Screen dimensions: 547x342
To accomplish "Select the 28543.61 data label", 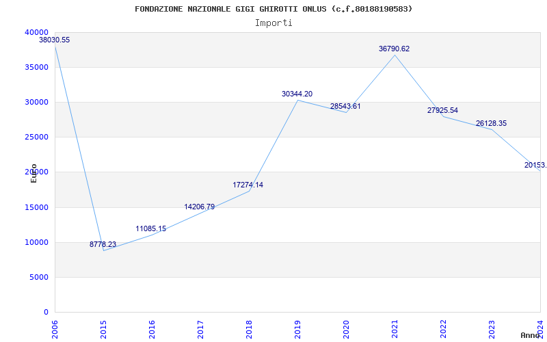I will [345, 106].
